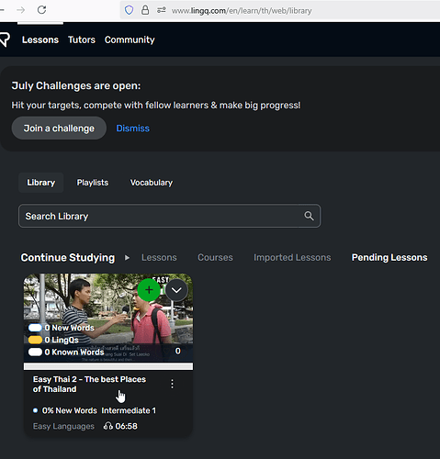This screenshot has height=459, width=440.
Task: Reload the page with the refresh icon
Action: (x=41, y=10)
